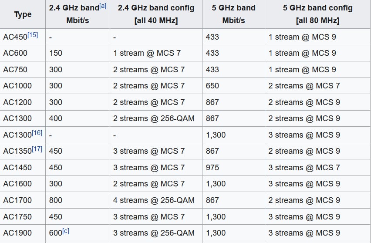Click the 650 Mbit/s cell
Viewport: 371px width, 243px height.
212,86
